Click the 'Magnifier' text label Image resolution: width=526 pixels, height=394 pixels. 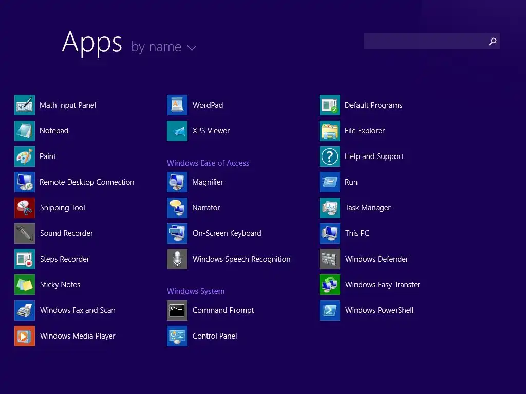coord(208,182)
